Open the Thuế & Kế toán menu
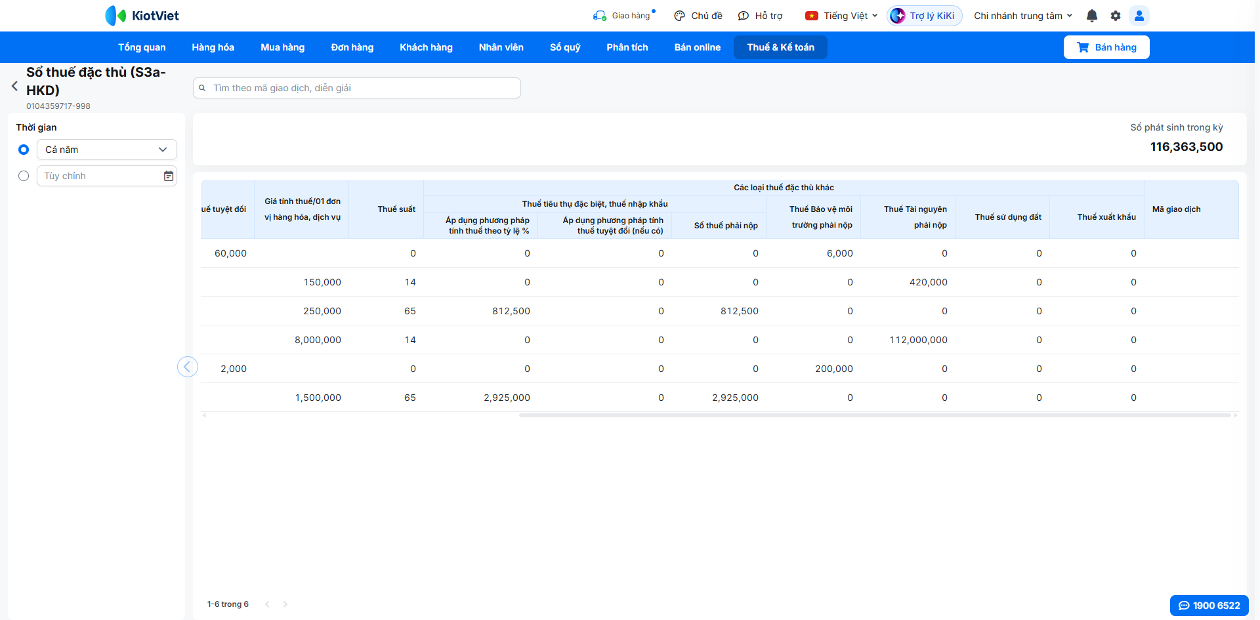Image resolution: width=1260 pixels, height=620 pixels. tap(780, 47)
